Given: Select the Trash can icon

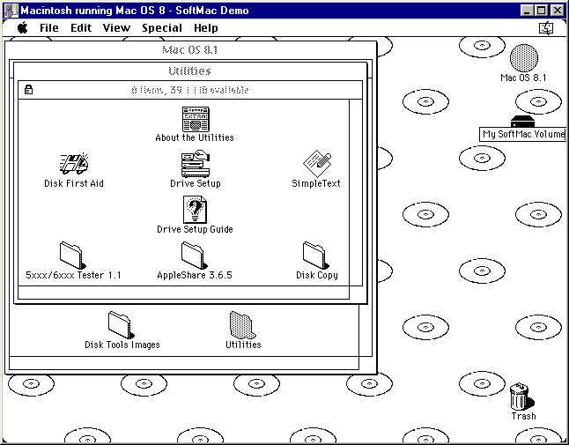Looking at the screenshot, I should [x=521, y=397].
